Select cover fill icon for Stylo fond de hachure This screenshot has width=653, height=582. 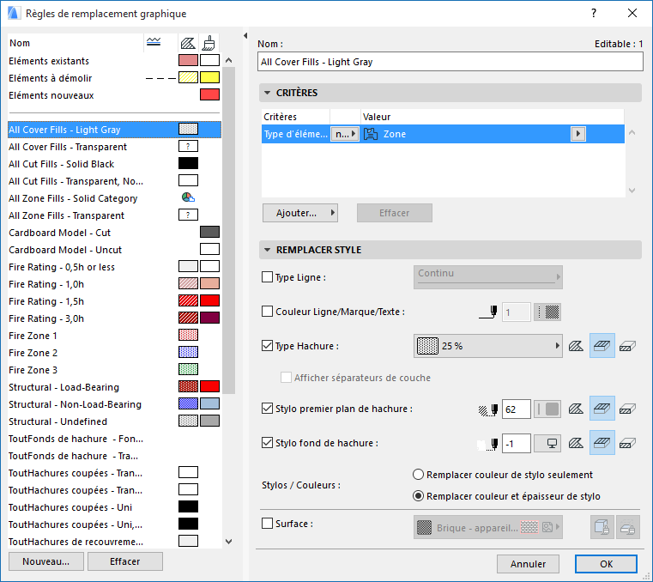[602, 443]
